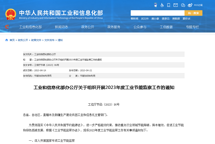The width and height of the screenshot is (215, 144).
Task: Open the 新闻动态 navigation menu
Action: (x=62, y=27)
